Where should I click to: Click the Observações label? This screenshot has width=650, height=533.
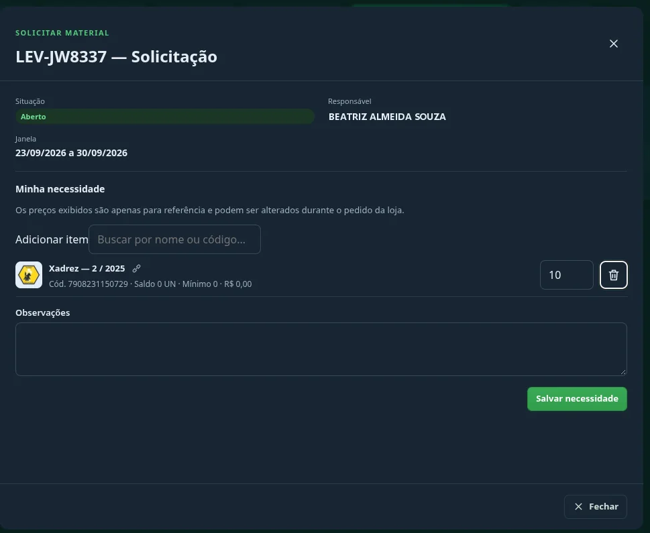coord(43,313)
